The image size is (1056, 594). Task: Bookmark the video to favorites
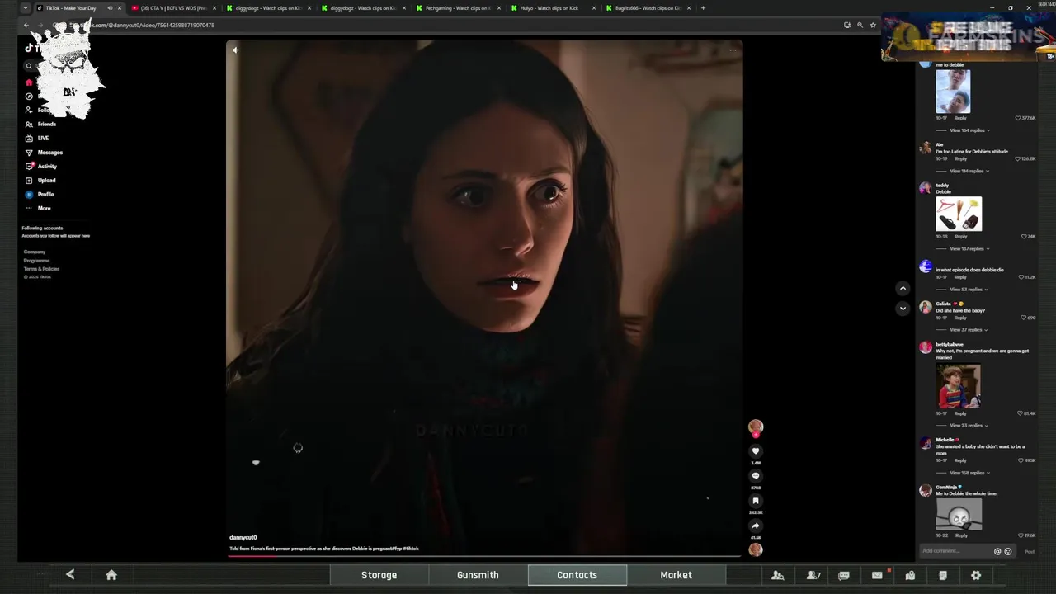756,501
